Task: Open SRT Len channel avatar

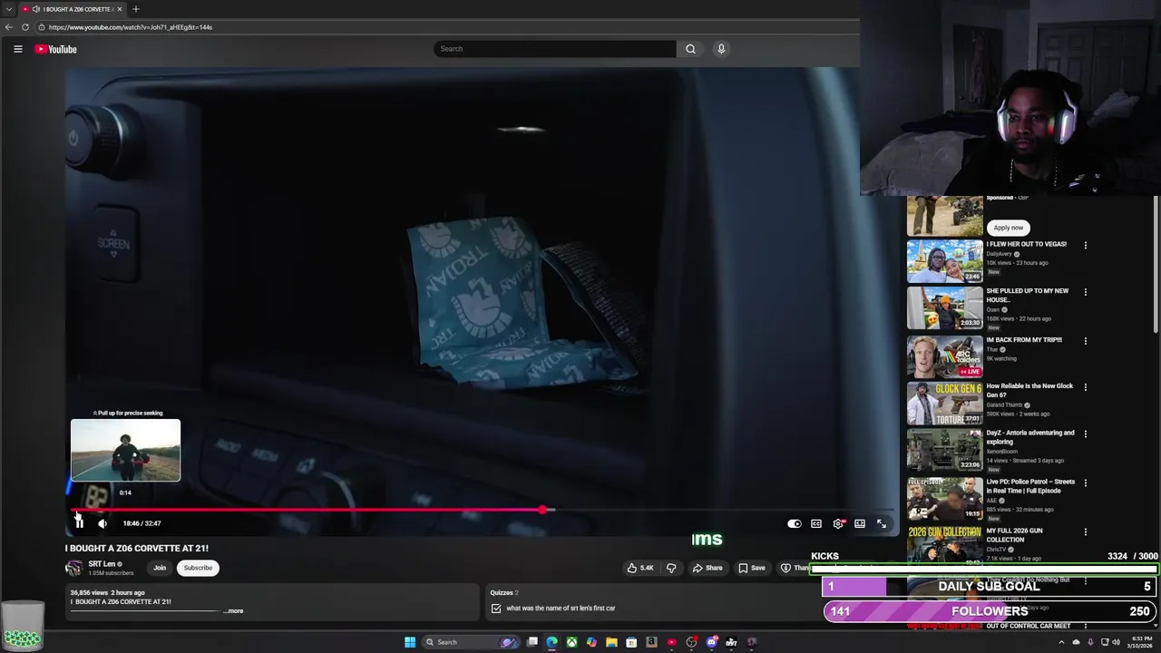Action: coord(73,568)
